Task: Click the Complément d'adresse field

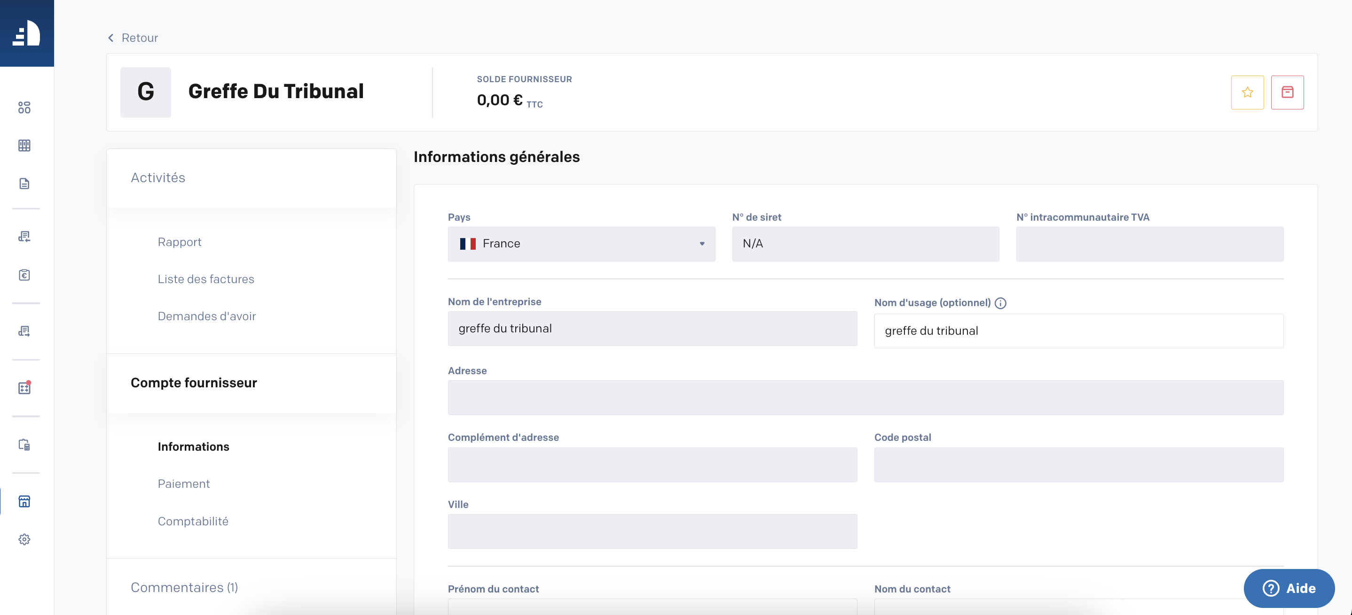Action: click(x=652, y=464)
